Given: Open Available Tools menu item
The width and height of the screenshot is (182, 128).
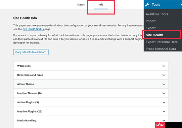Looking at the screenshot, I should 157,14.
